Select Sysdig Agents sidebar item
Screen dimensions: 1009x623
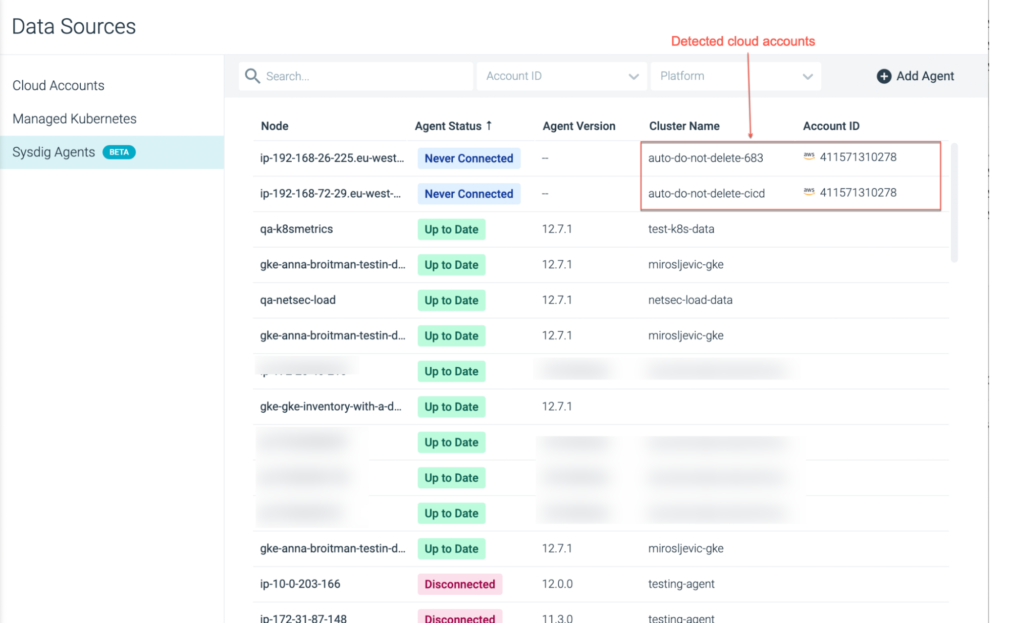pyautogui.click(x=112, y=152)
